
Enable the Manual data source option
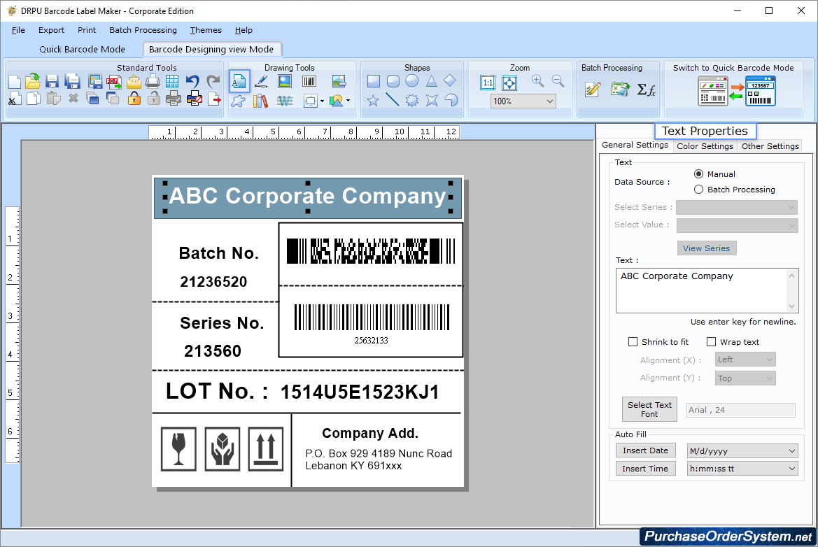pos(699,173)
